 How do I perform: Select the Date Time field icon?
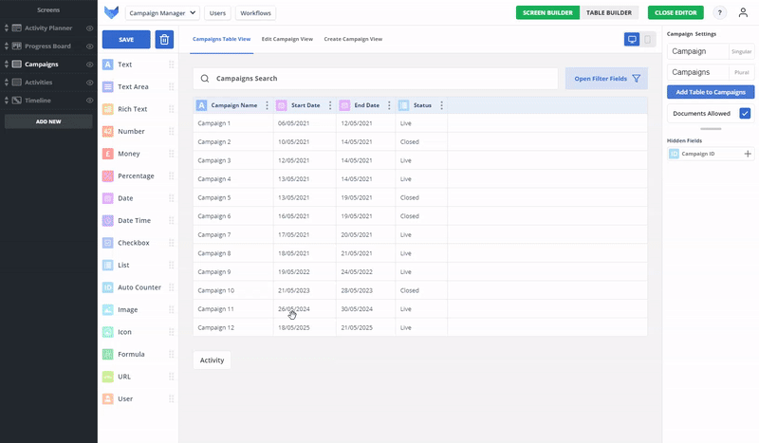(108, 220)
